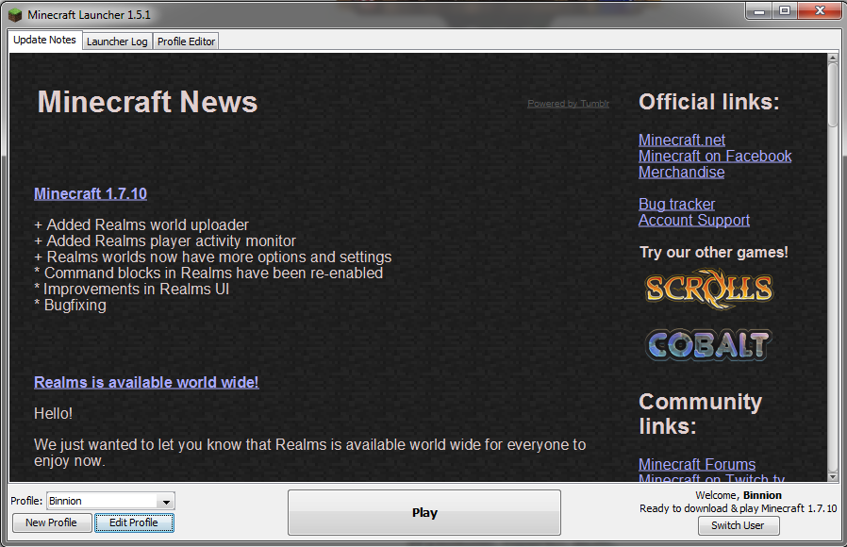Click the Switch User button

click(x=738, y=525)
